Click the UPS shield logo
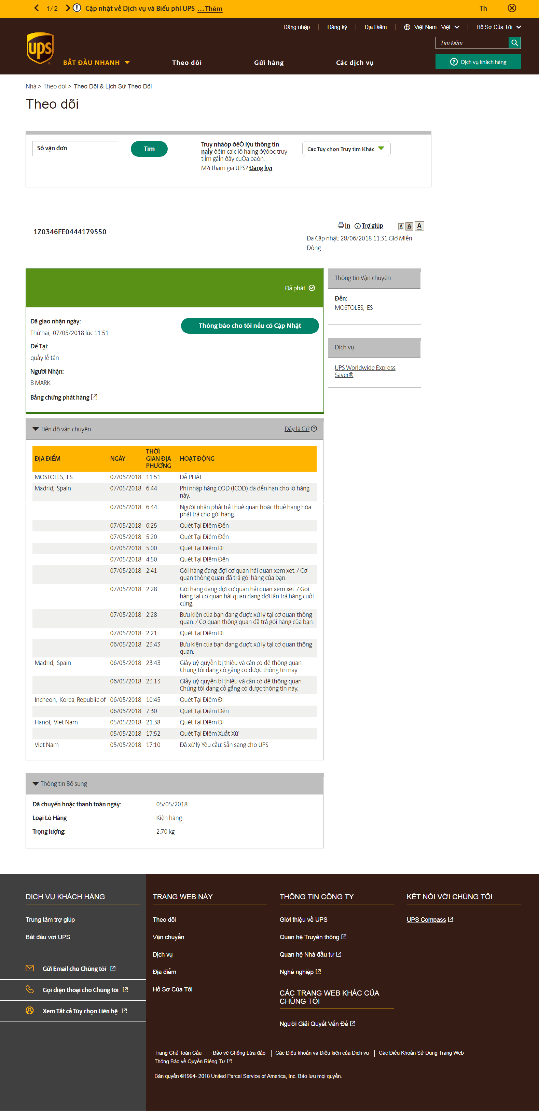 [40, 48]
